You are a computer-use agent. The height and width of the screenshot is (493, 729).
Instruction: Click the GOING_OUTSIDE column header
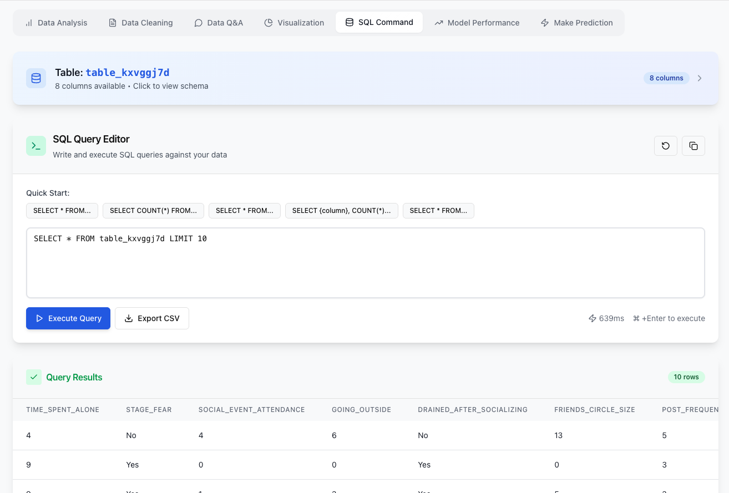(x=361, y=410)
